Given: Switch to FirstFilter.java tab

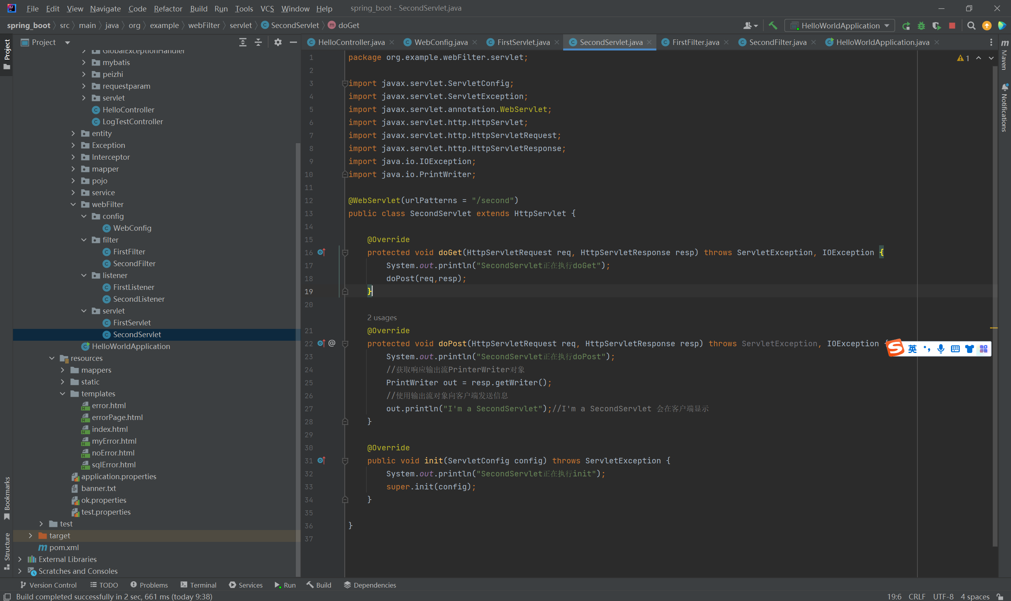Looking at the screenshot, I should tap(695, 42).
